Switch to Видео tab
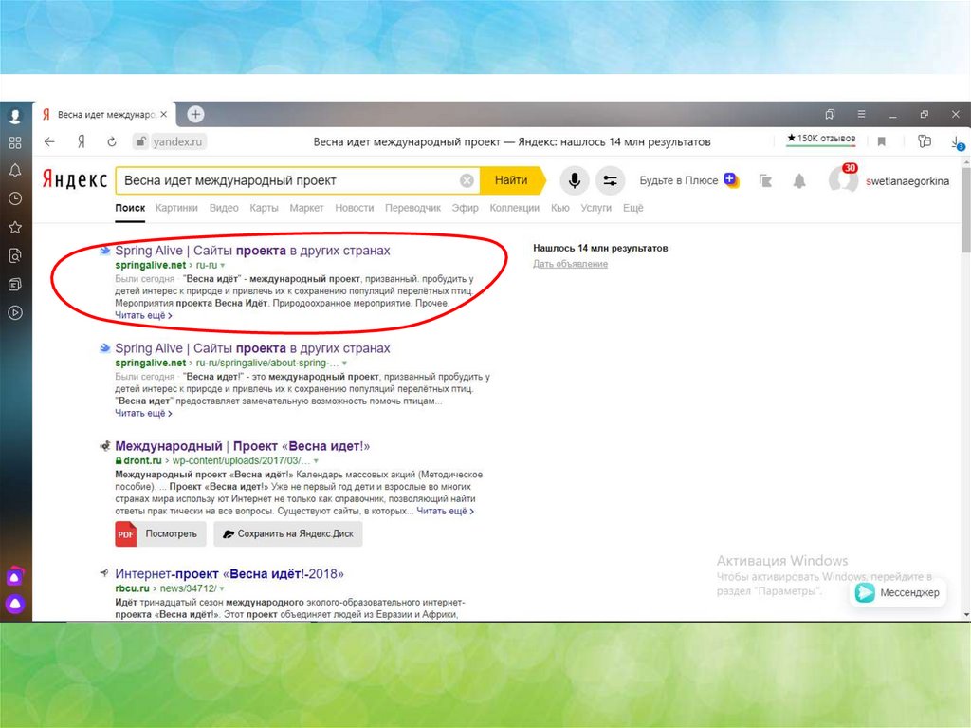 224,208
